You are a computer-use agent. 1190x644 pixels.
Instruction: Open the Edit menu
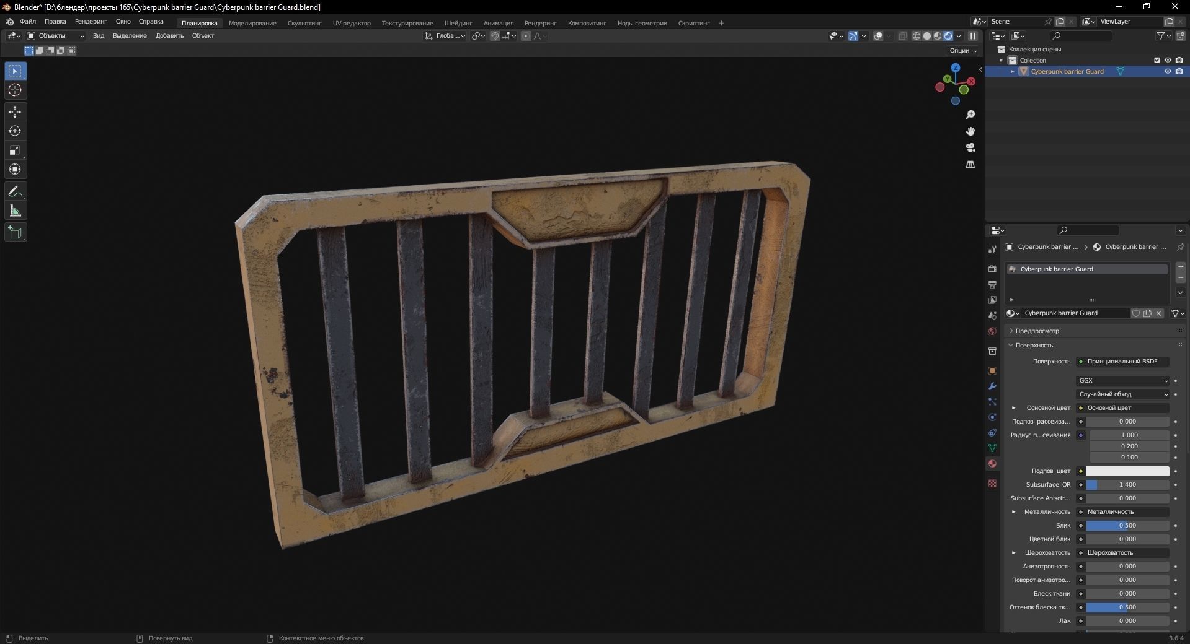(x=55, y=22)
